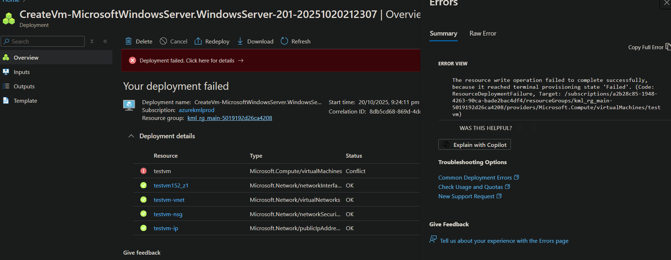Open Common Deployment Errors link
The width and height of the screenshot is (671, 260).
tap(475, 178)
